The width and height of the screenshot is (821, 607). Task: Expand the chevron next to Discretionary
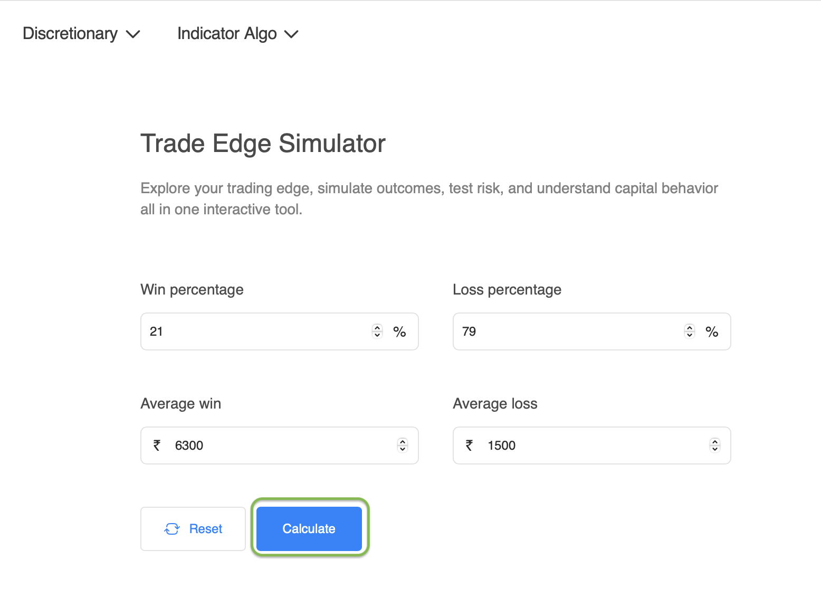coord(133,34)
